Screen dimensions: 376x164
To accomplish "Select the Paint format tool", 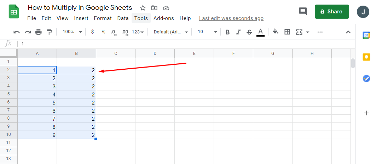I will coord(50,32).
